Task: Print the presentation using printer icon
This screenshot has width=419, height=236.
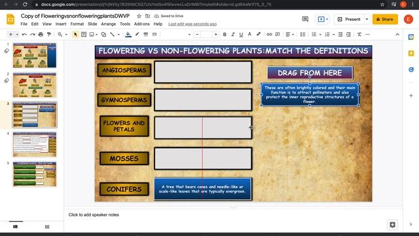Action: coord(41,35)
